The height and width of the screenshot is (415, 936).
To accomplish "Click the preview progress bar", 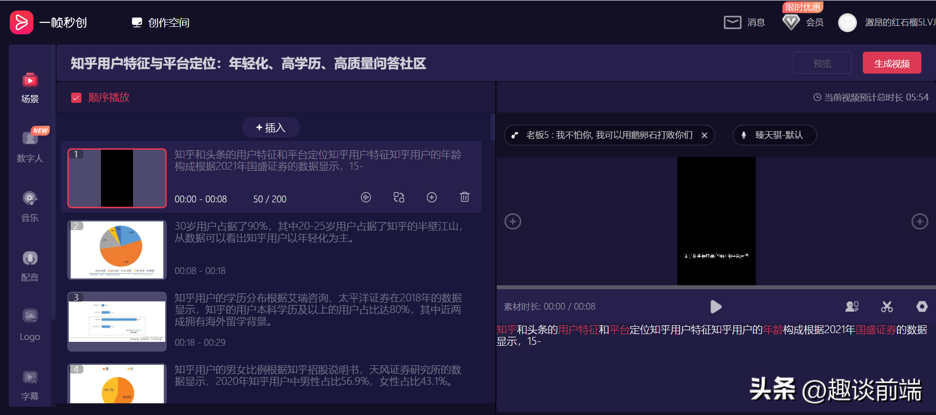I will pos(716,288).
